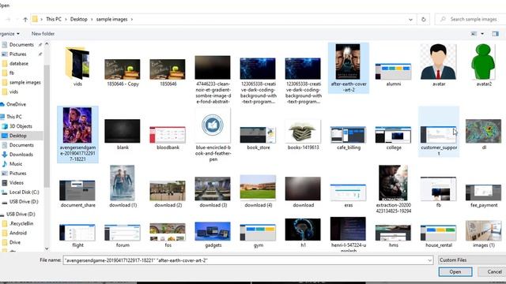Open Videos in navigation pane
506x284 pixels.
(17, 182)
